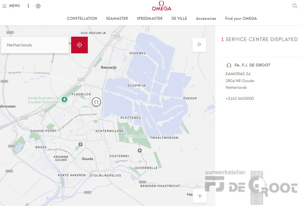This screenshot has width=301, height=206.
Task: Open the globe language selector
Action: coord(38,6)
